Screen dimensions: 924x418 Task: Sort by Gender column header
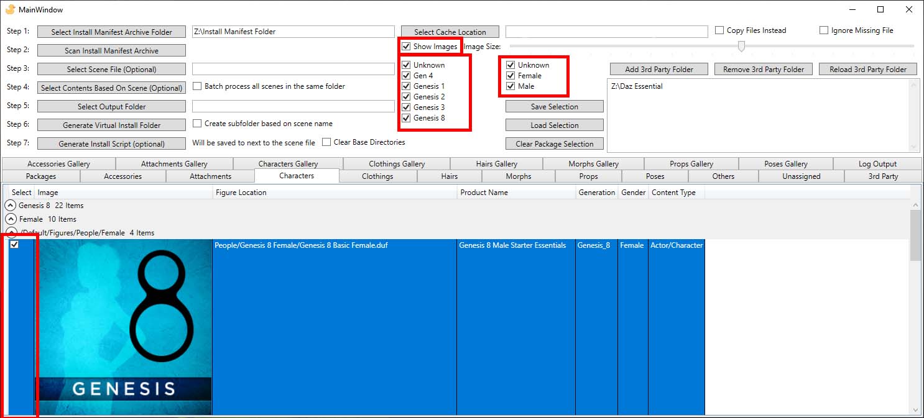(x=633, y=193)
